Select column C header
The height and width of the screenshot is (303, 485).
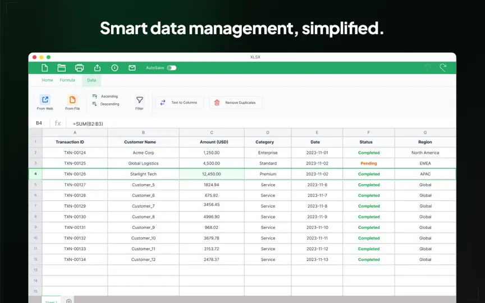pyautogui.click(x=212, y=132)
